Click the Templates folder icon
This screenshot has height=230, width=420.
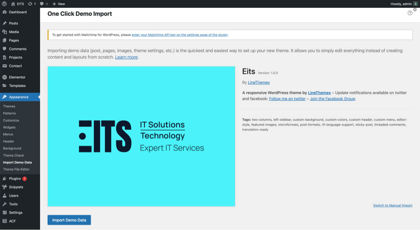click(x=5, y=86)
